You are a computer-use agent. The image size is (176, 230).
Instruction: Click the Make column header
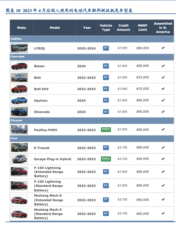click(21, 28)
